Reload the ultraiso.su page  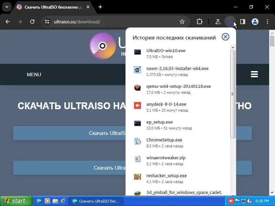(x=32, y=22)
